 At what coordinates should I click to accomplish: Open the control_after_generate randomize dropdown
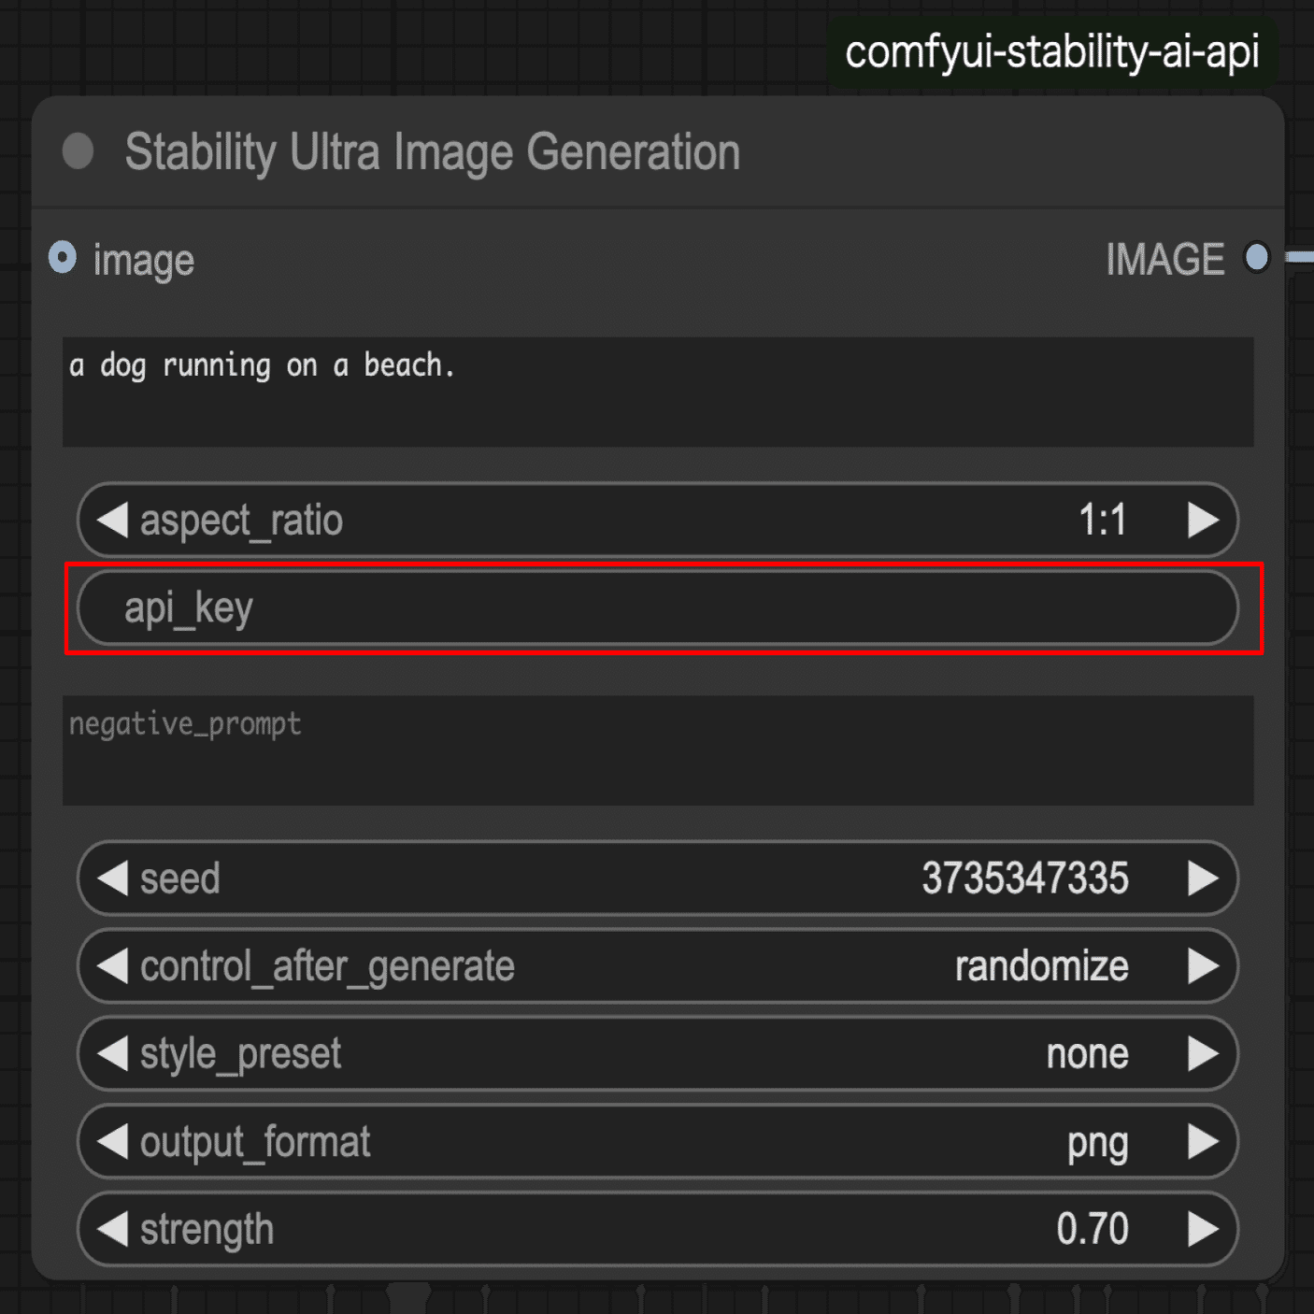click(658, 966)
